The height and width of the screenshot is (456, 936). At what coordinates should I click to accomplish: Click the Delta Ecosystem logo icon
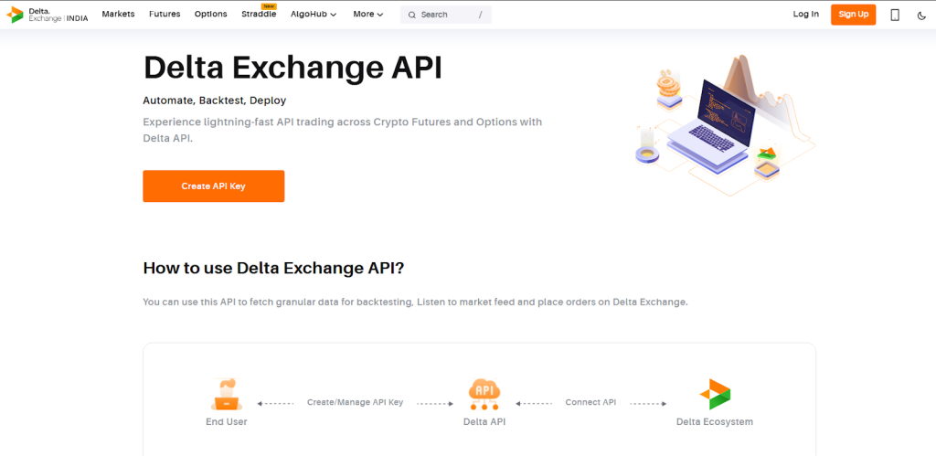(x=715, y=394)
